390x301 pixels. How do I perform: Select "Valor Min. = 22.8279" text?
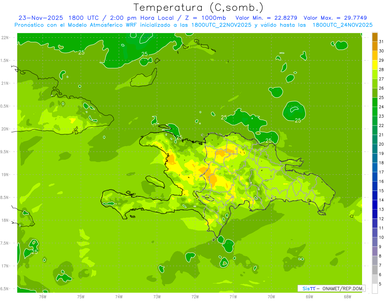(266, 18)
